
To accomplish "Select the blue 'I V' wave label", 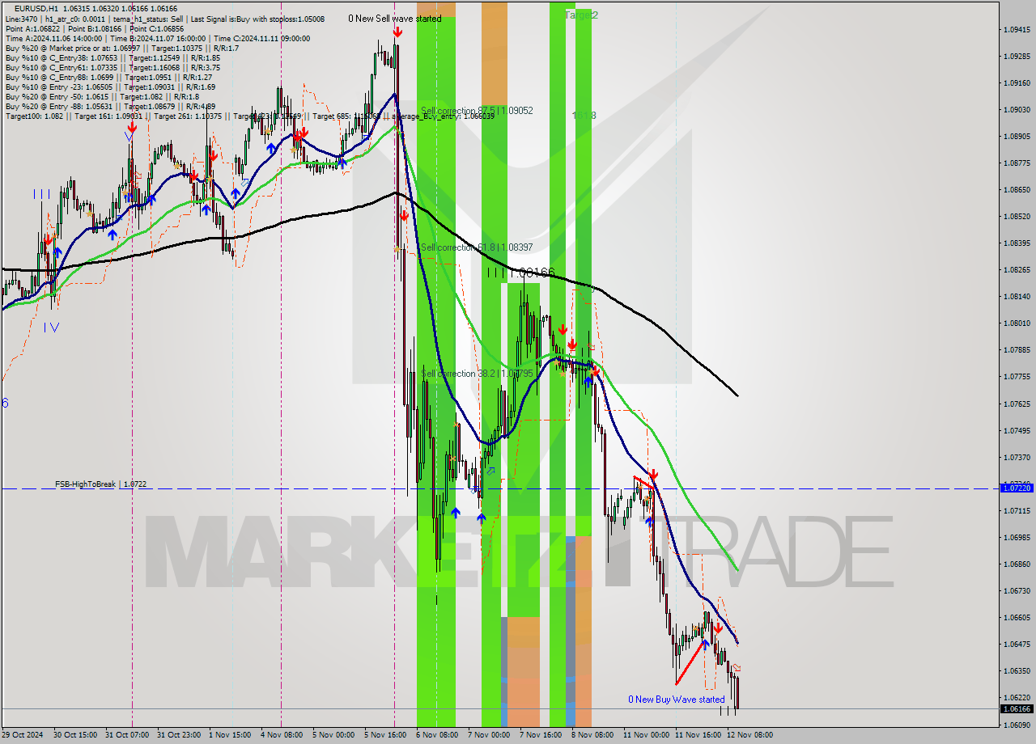I will [51, 327].
